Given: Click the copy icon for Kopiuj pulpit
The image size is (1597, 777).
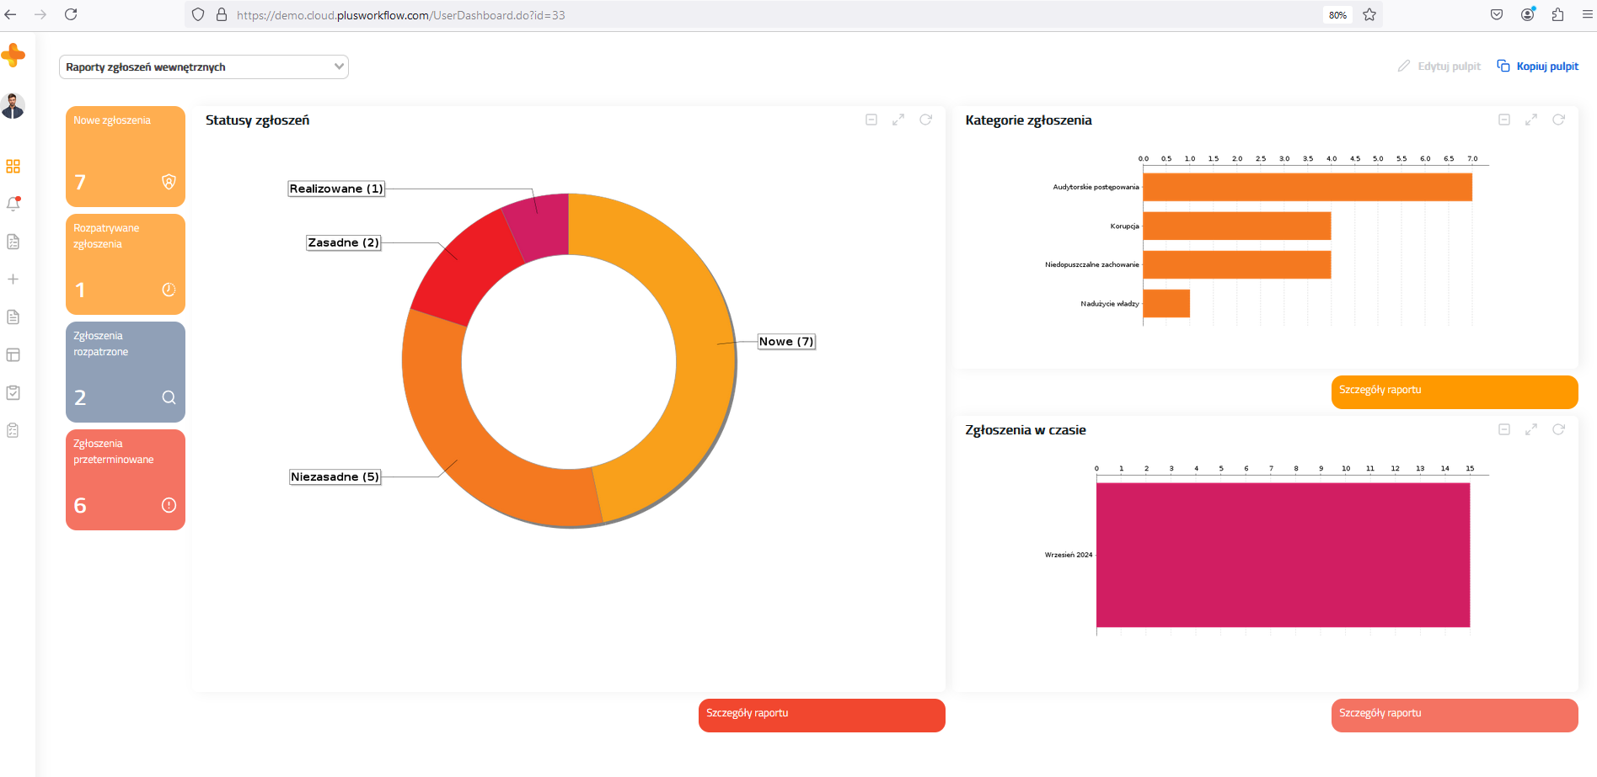Looking at the screenshot, I should 1503,67.
